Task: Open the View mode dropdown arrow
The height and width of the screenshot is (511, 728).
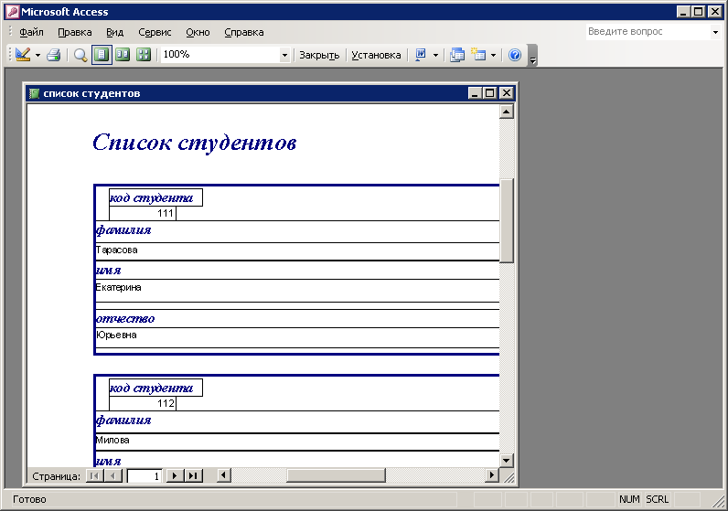Action: 37,55
